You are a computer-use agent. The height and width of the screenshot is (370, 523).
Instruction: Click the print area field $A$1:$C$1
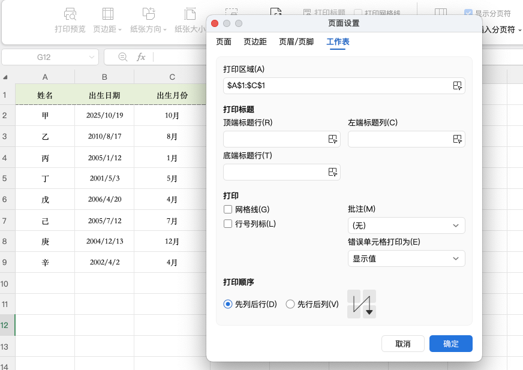click(x=344, y=86)
